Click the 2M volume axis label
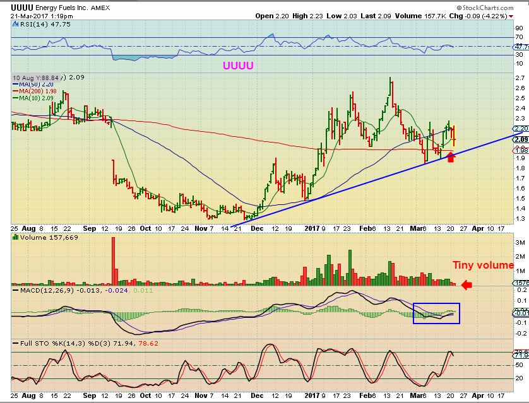The image size is (529, 403). tap(520, 257)
